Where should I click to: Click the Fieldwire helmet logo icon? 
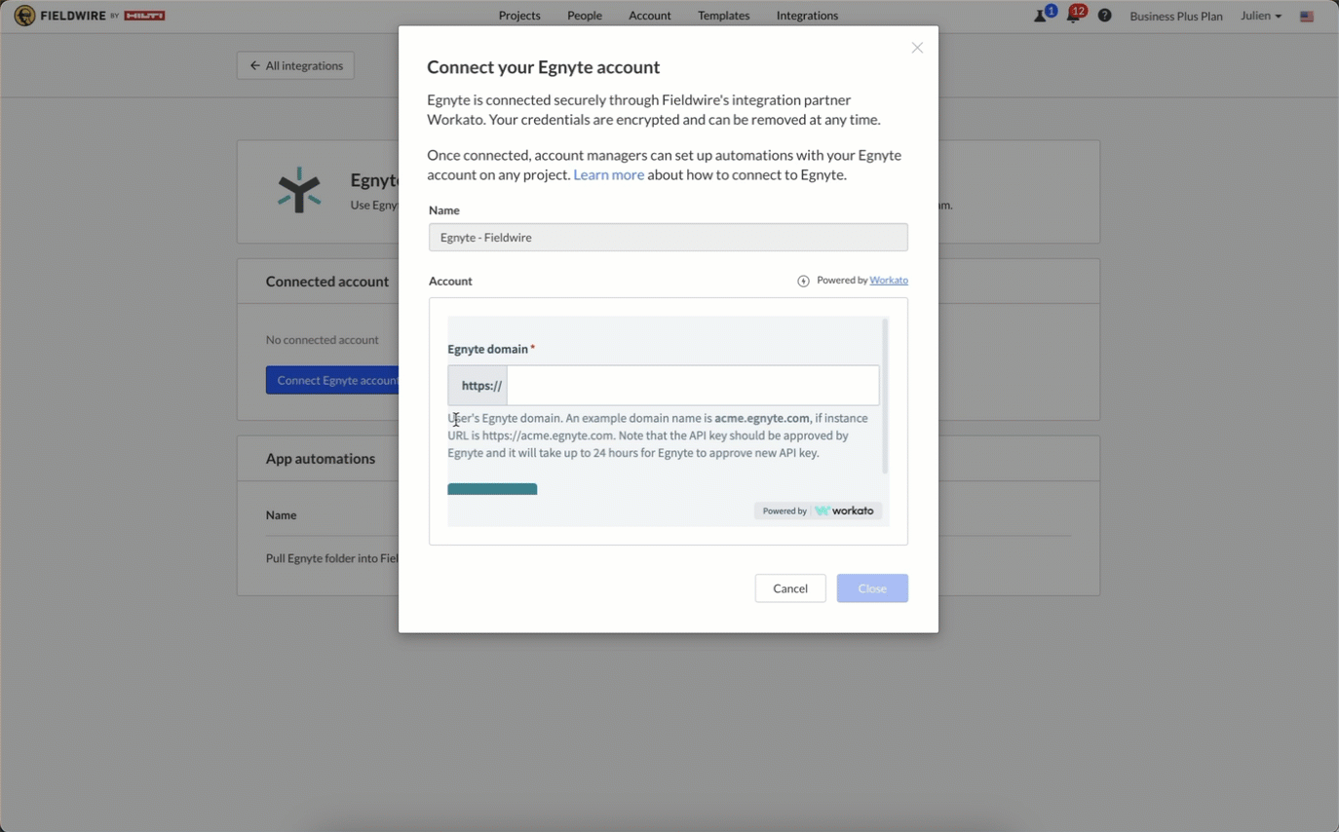point(24,16)
